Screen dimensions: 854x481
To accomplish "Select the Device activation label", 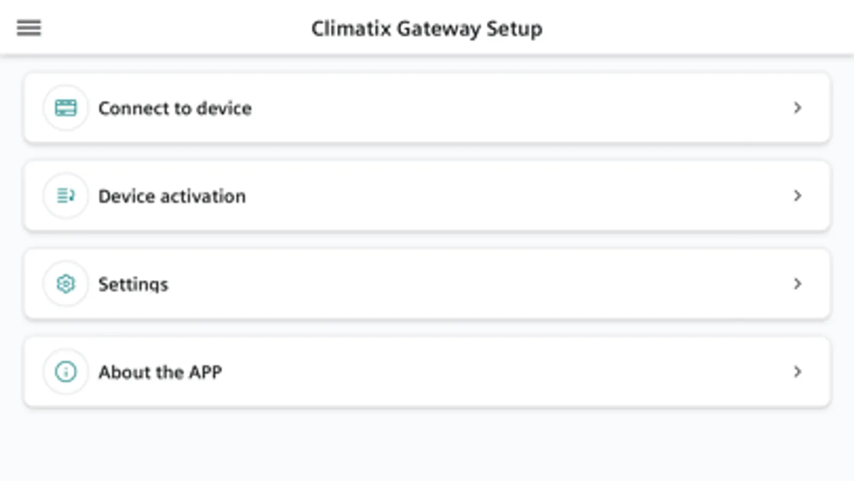I will [x=172, y=197].
